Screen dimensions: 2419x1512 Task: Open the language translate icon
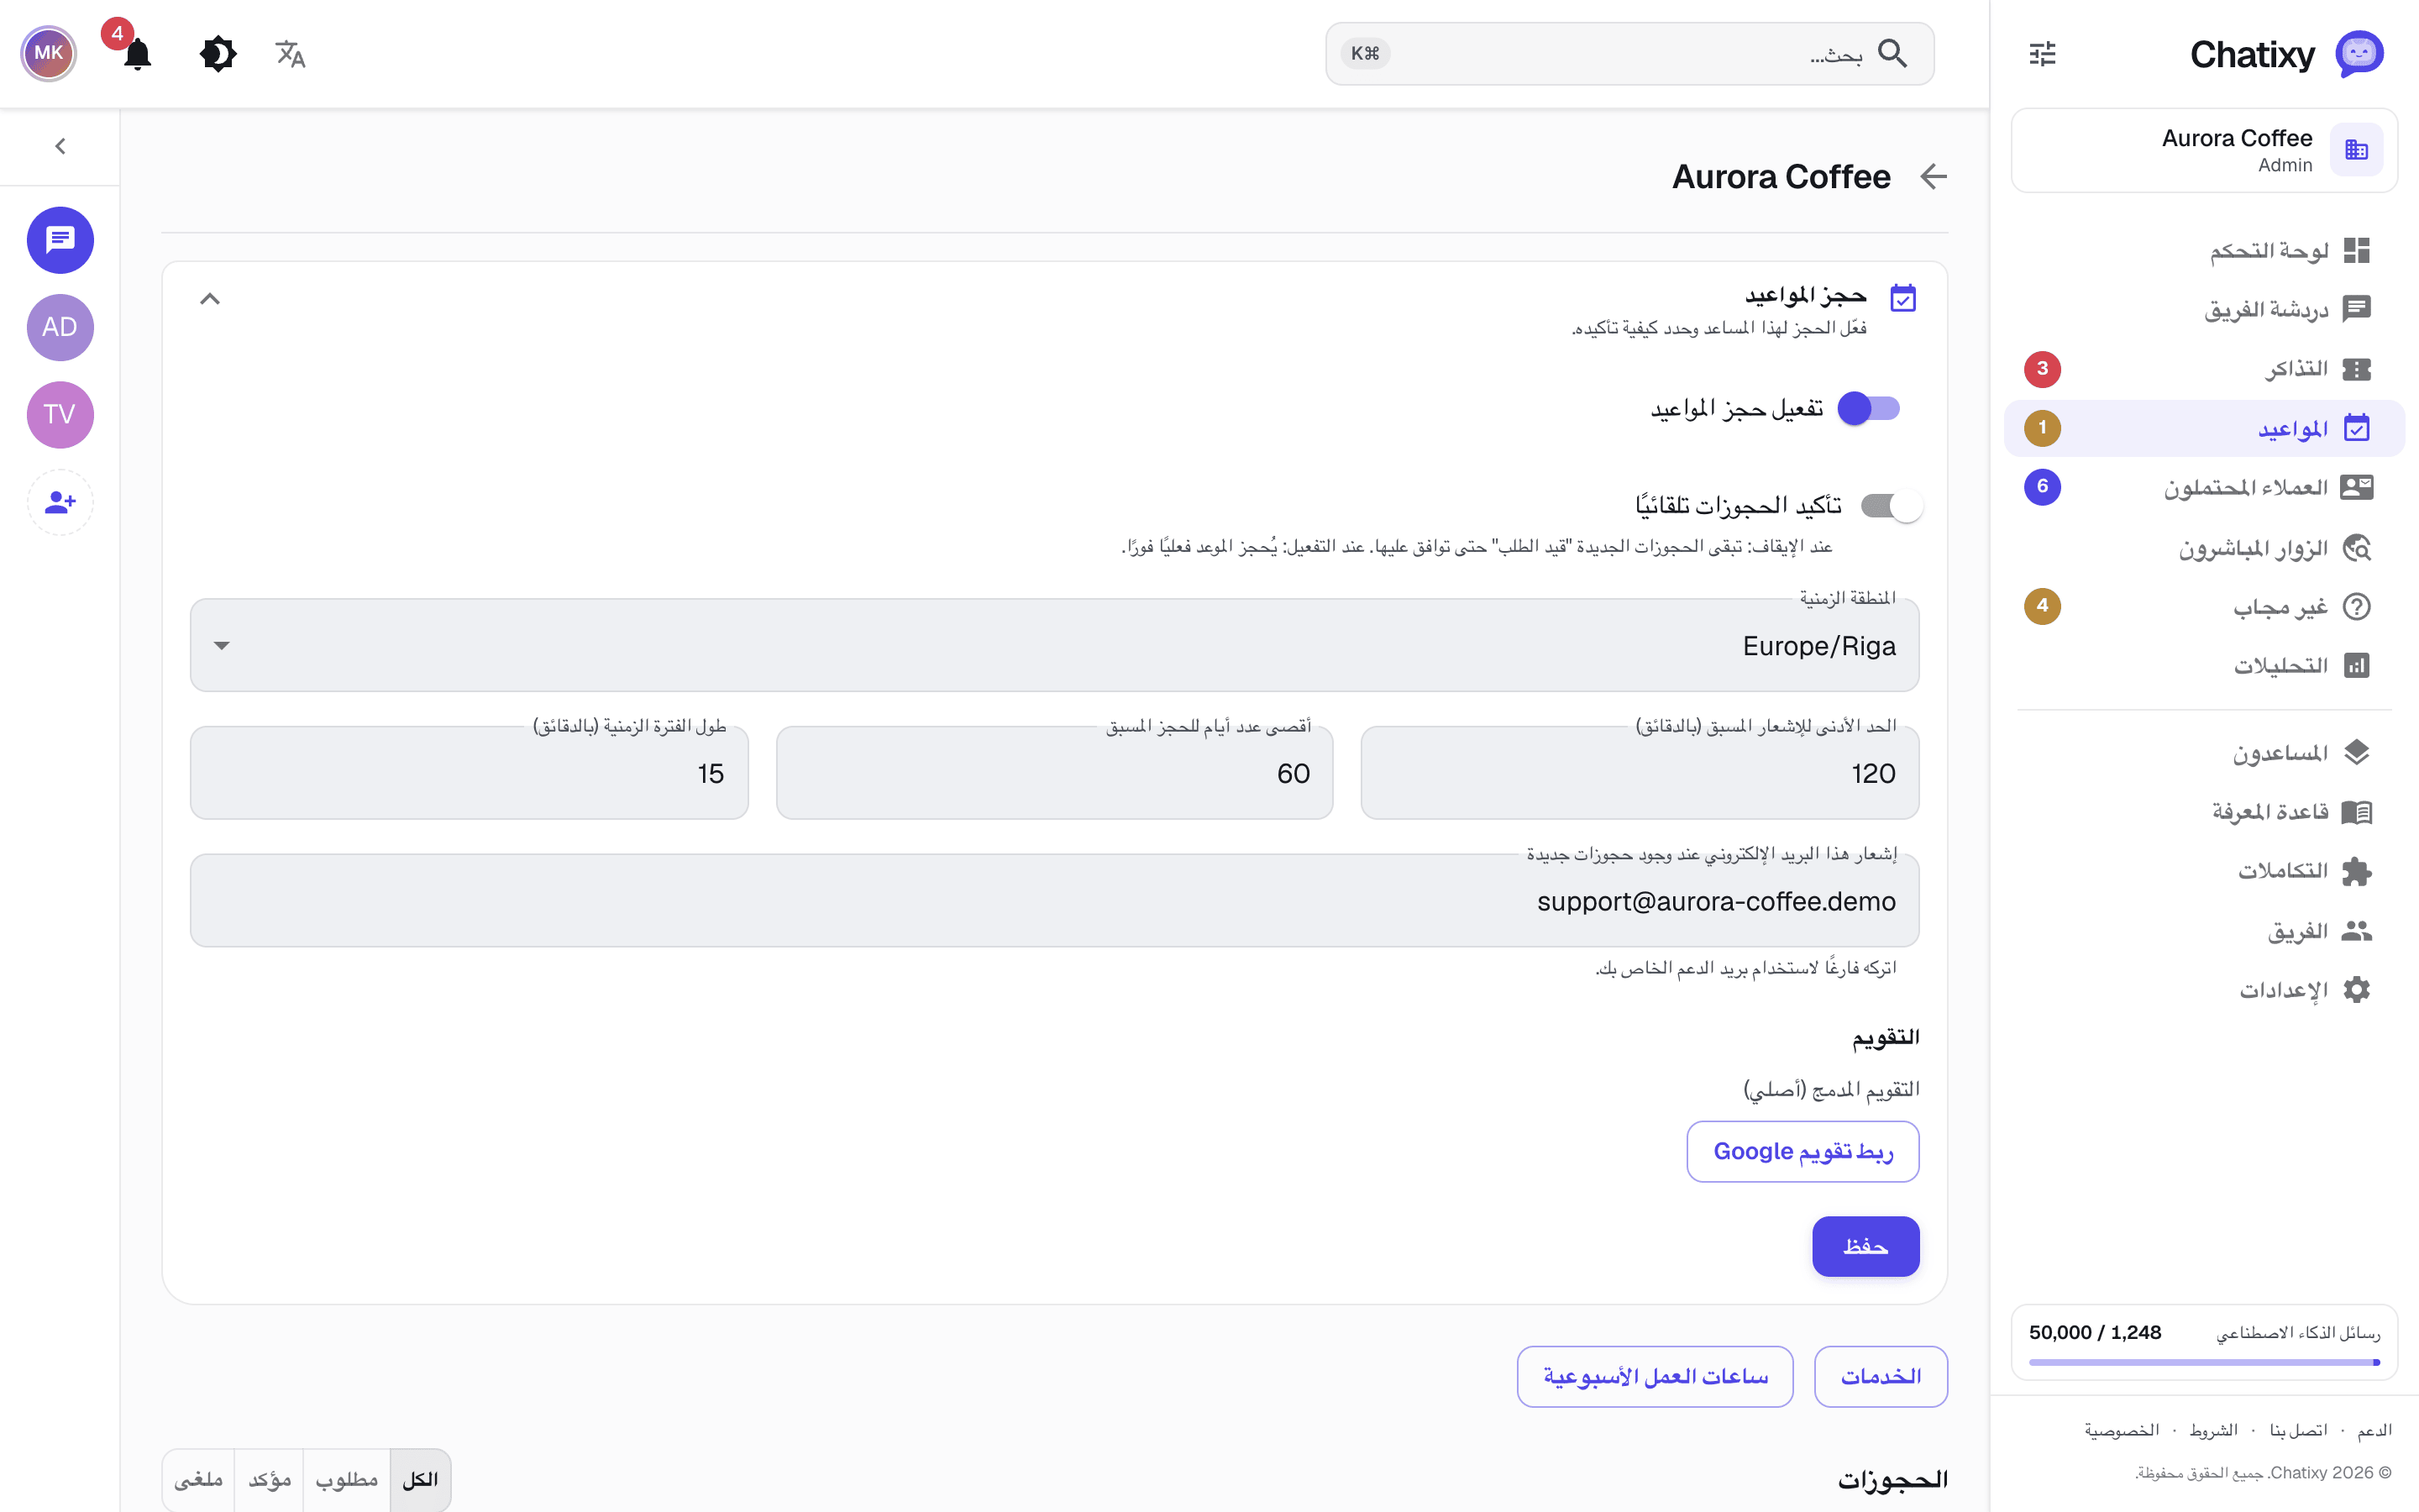(290, 54)
